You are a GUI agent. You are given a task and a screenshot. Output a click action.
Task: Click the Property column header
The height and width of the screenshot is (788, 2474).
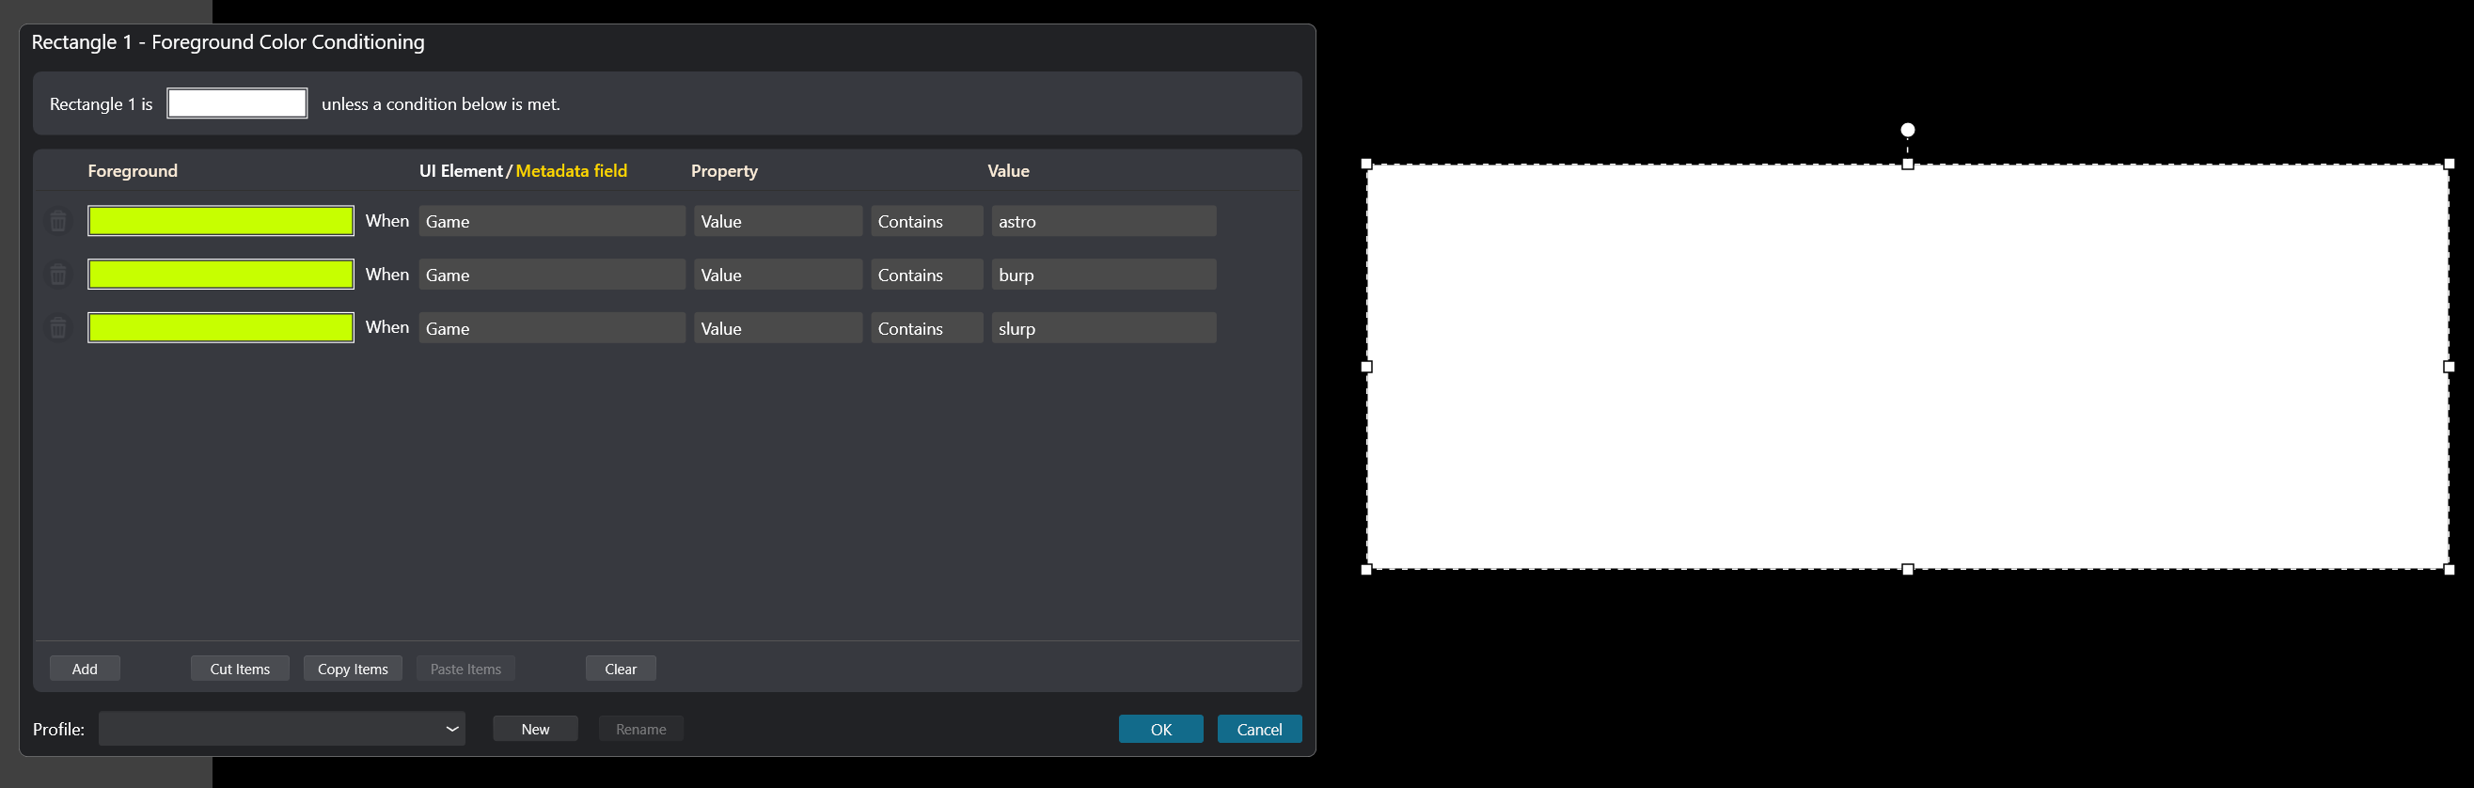click(724, 171)
